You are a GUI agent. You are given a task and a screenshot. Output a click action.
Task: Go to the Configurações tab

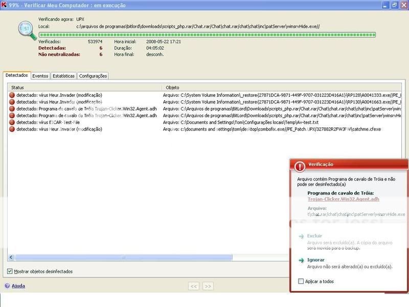point(93,76)
